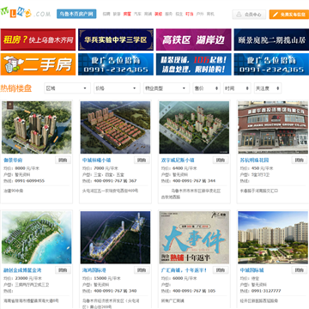Open the 关注度 sort selector
The image size is (309, 309).
268,88
